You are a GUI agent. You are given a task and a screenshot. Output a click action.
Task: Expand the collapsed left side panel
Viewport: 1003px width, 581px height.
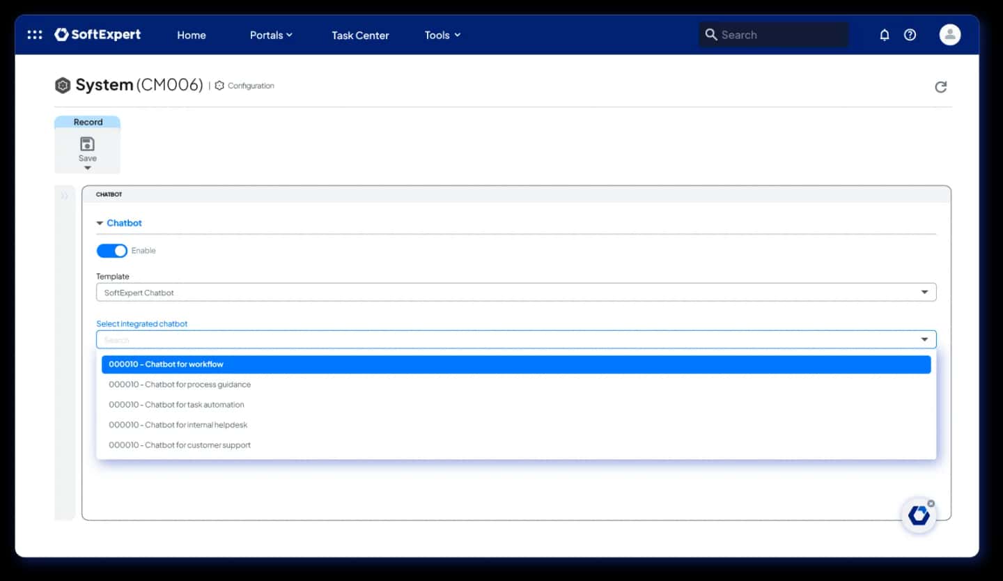64,196
